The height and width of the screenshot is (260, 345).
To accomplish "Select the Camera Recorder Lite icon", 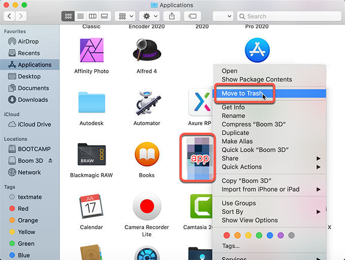I will coord(147,206).
